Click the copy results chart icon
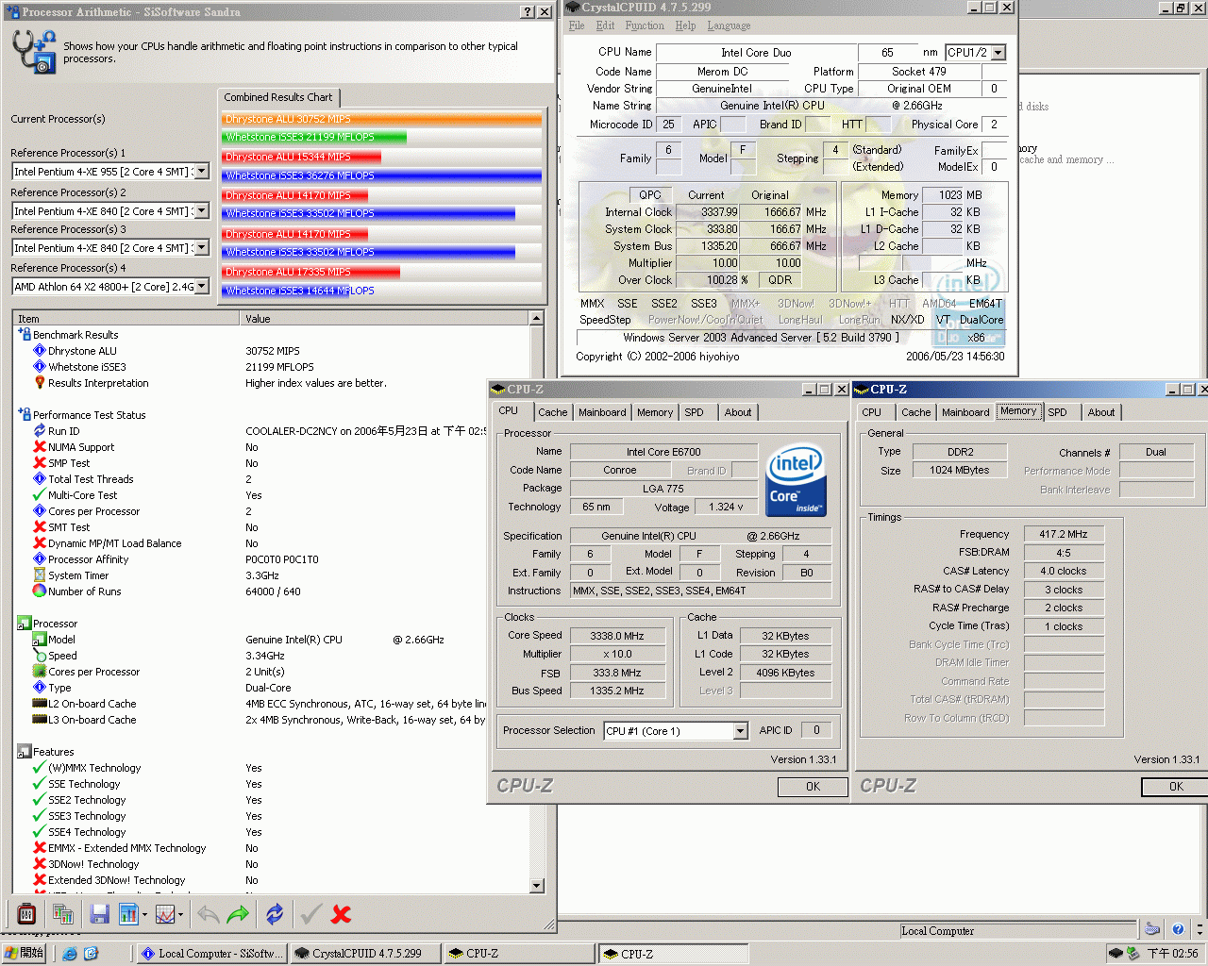This screenshot has width=1208, height=966. pos(63,913)
